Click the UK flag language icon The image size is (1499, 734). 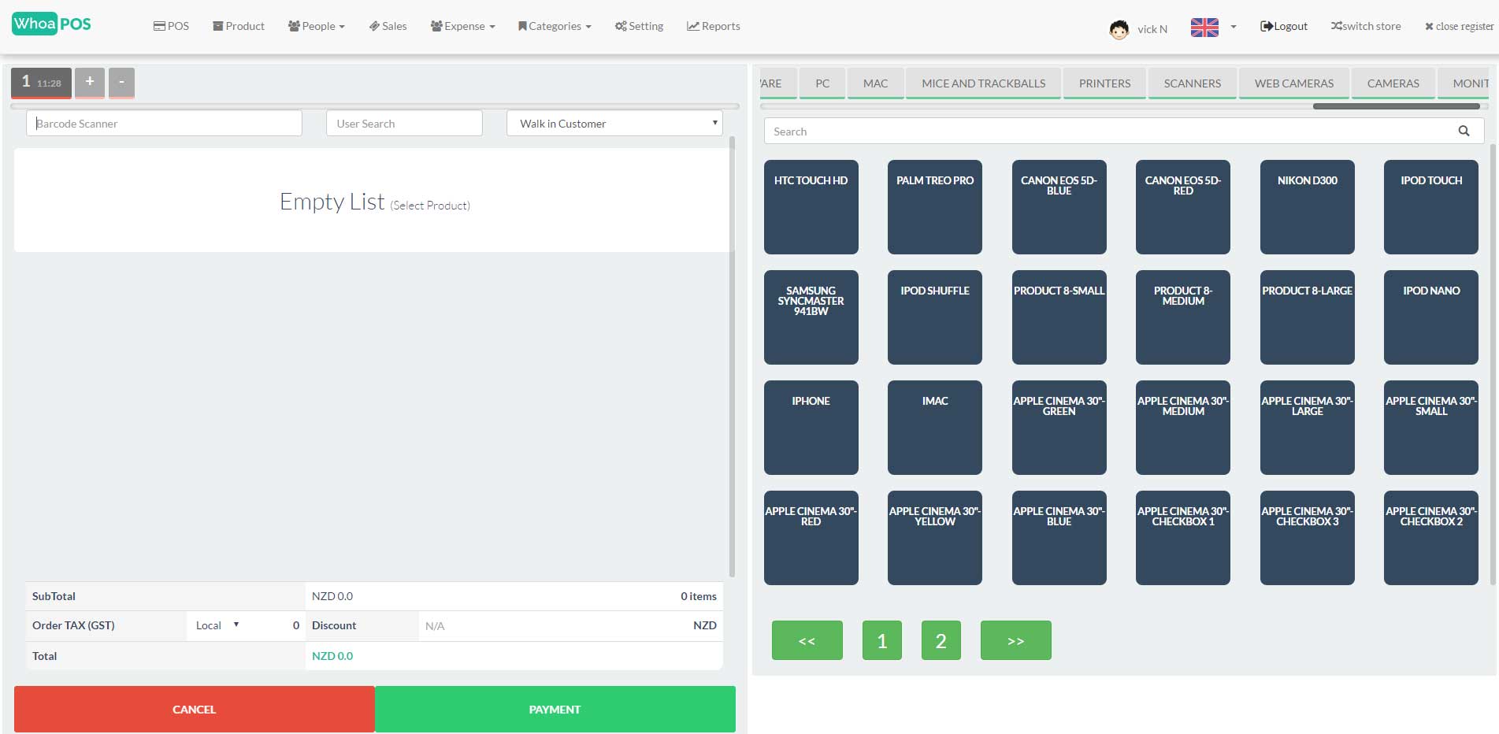[x=1204, y=28]
